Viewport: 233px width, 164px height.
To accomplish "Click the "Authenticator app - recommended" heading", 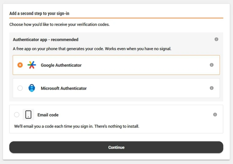I will [x=45, y=40].
